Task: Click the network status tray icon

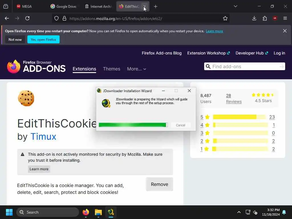Action: coord(248,212)
